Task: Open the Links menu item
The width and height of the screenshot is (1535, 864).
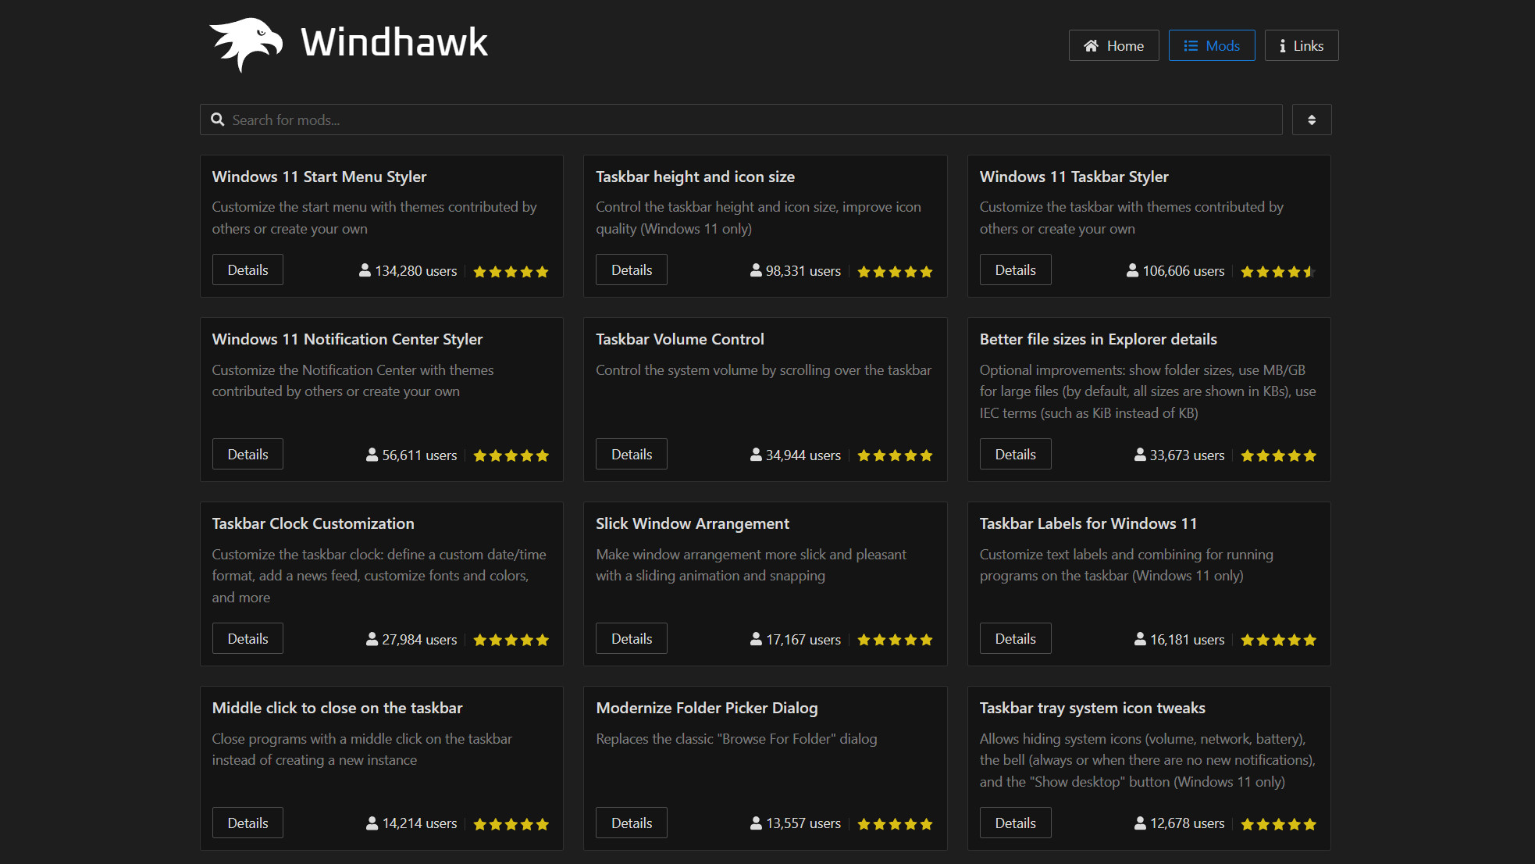Action: (x=1302, y=45)
